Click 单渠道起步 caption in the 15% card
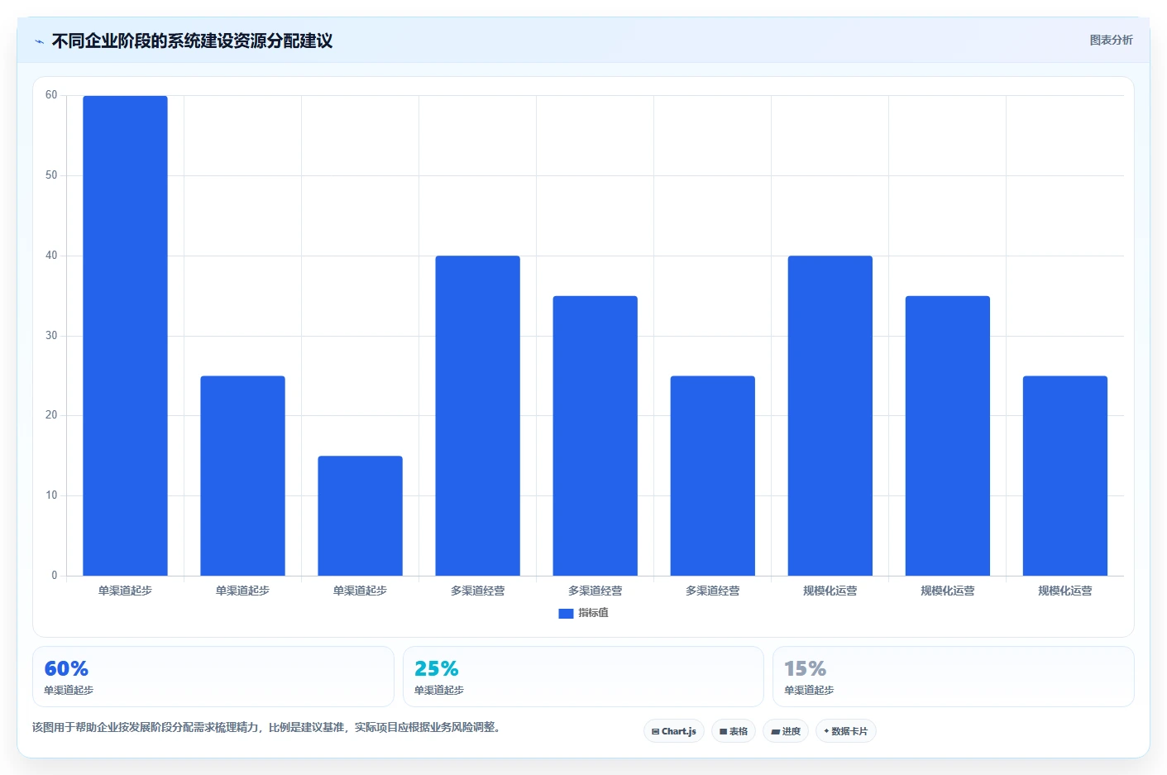Viewport: 1167px width, 775px height. [809, 690]
